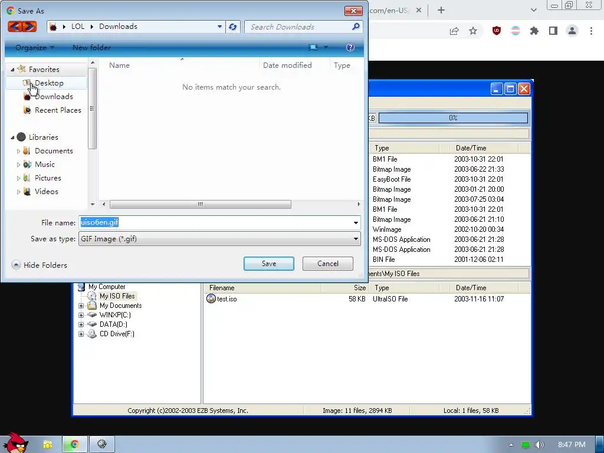Select Pictures in Libraries
The height and width of the screenshot is (453, 604).
click(x=48, y=178)
